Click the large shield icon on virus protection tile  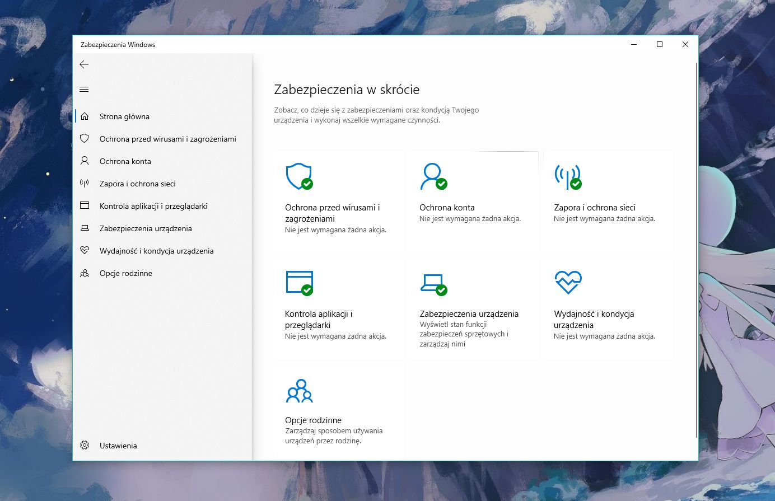click(x=298, y=176)
